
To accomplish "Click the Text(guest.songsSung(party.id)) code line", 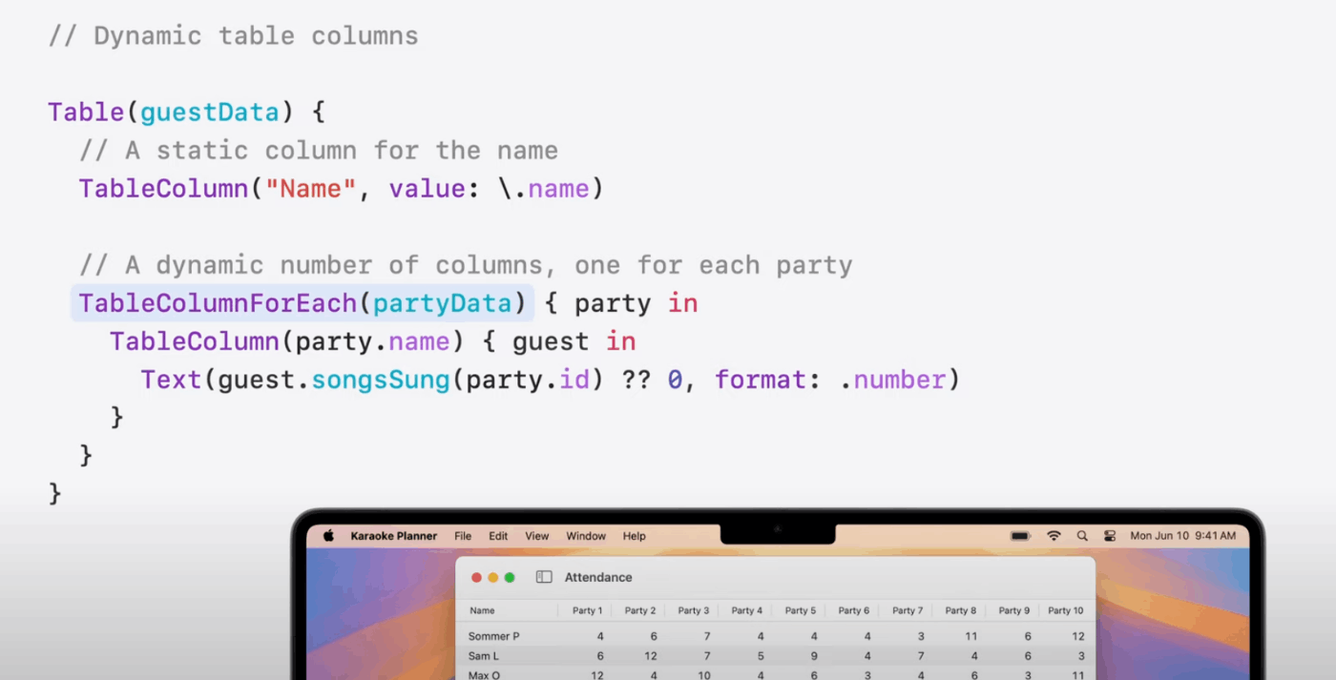I will click(x=551, y=380).
